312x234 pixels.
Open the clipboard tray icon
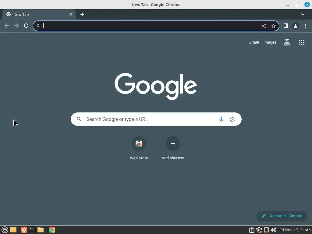252,230
